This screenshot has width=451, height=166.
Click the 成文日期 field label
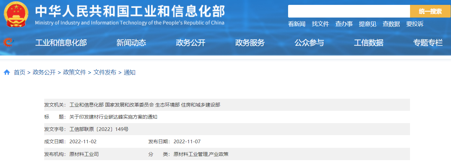pos(55,142)
